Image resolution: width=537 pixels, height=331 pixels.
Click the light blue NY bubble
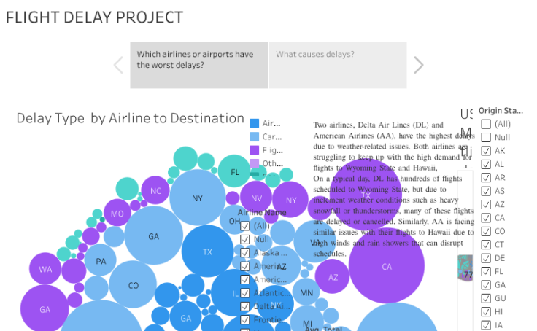[197, 198]
